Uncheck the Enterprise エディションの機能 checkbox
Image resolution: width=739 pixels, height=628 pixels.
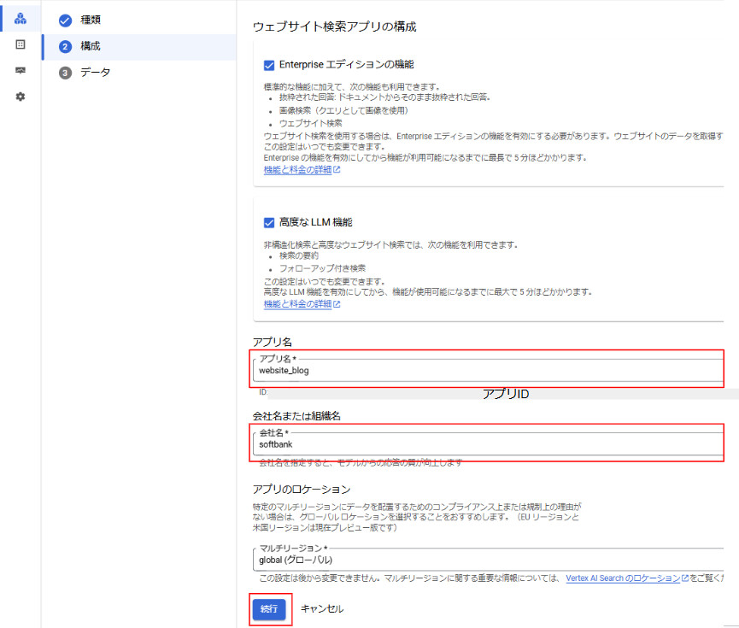coord(269,65)
